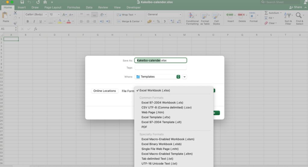Switch to the Page Layout tab
This screenshot has height=167, width=308.
pyautogui.click(x=53, y=8)
